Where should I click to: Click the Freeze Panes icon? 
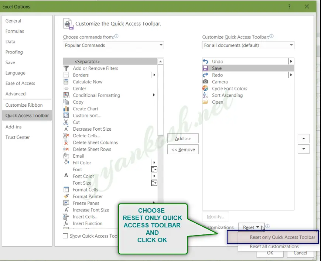[66, 203]
